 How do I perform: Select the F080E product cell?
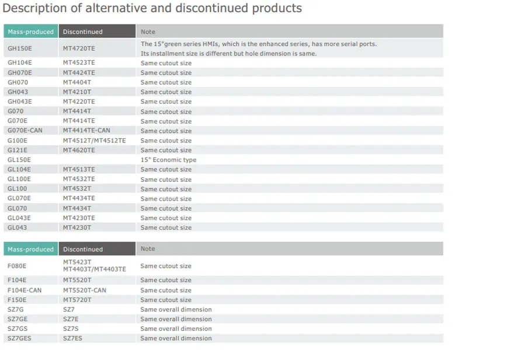[17, 266]
